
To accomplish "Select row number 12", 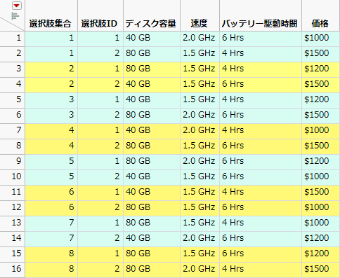I will 12,207.
